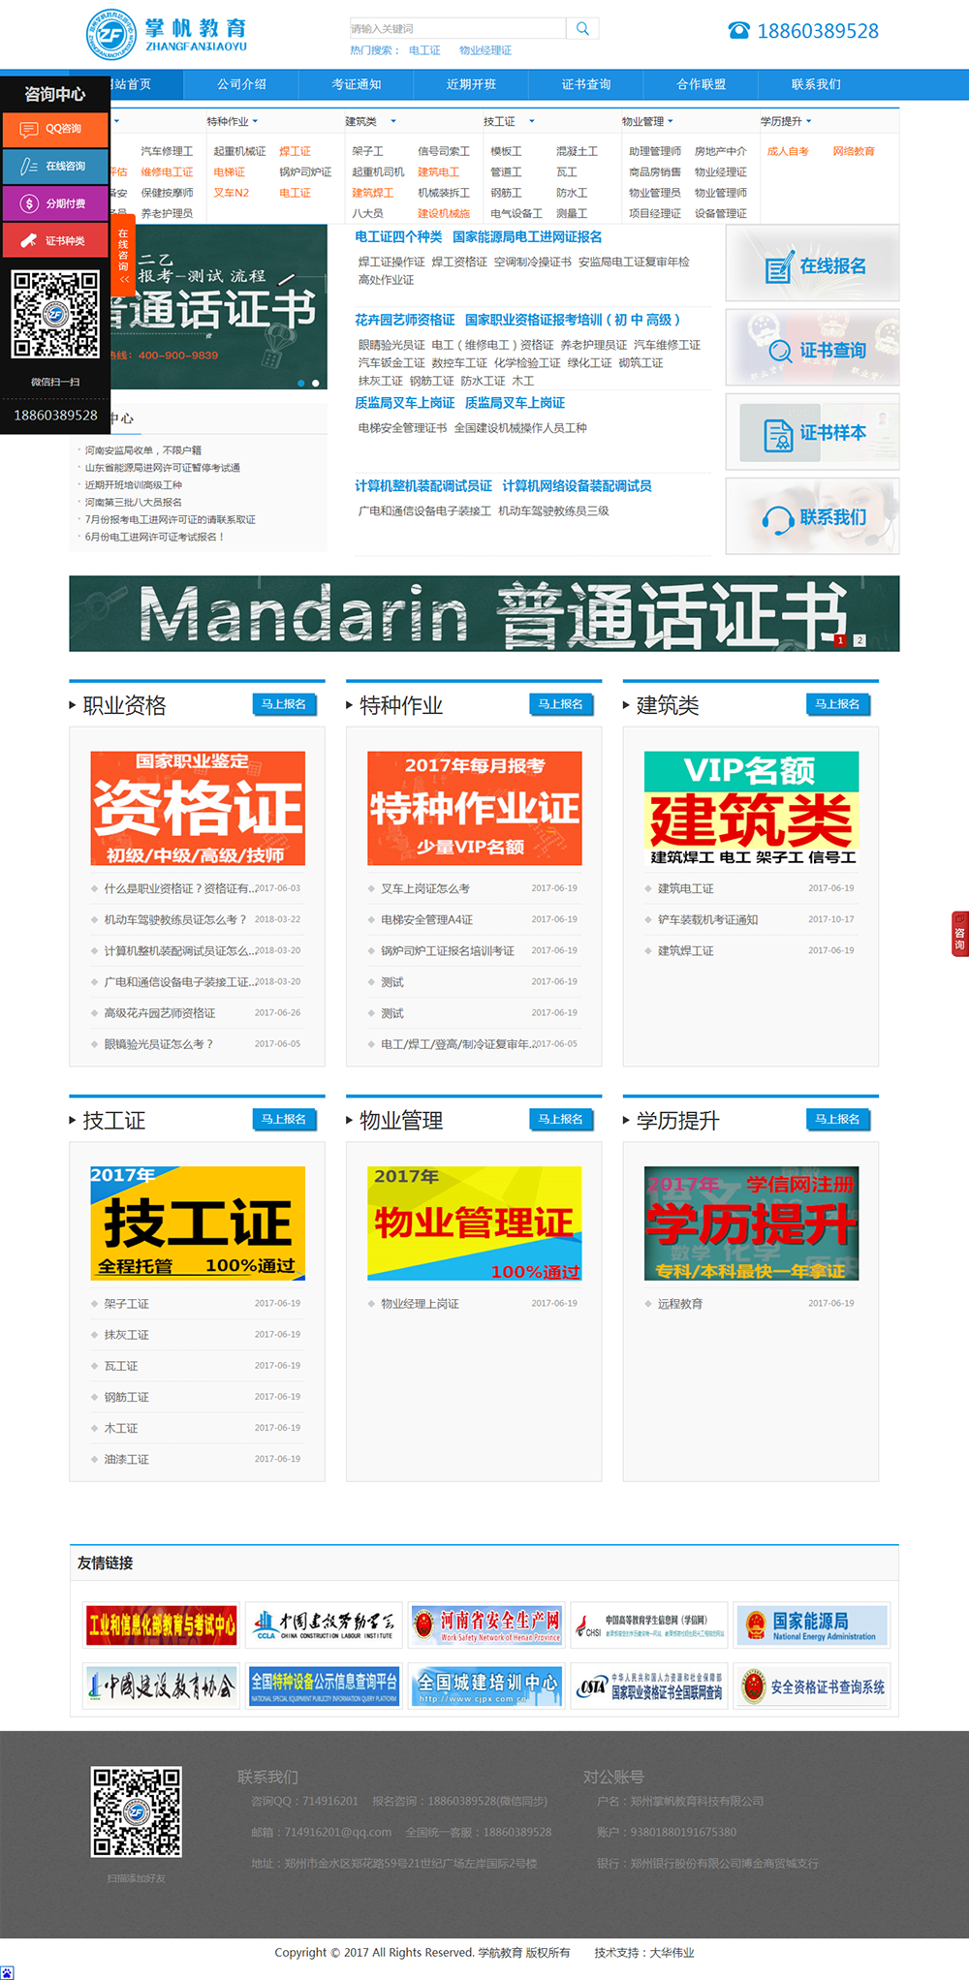Expand 特种作业 category dropdown
Image resolution: width=969 pixels, height=1980 pixels.
[233, 122]
